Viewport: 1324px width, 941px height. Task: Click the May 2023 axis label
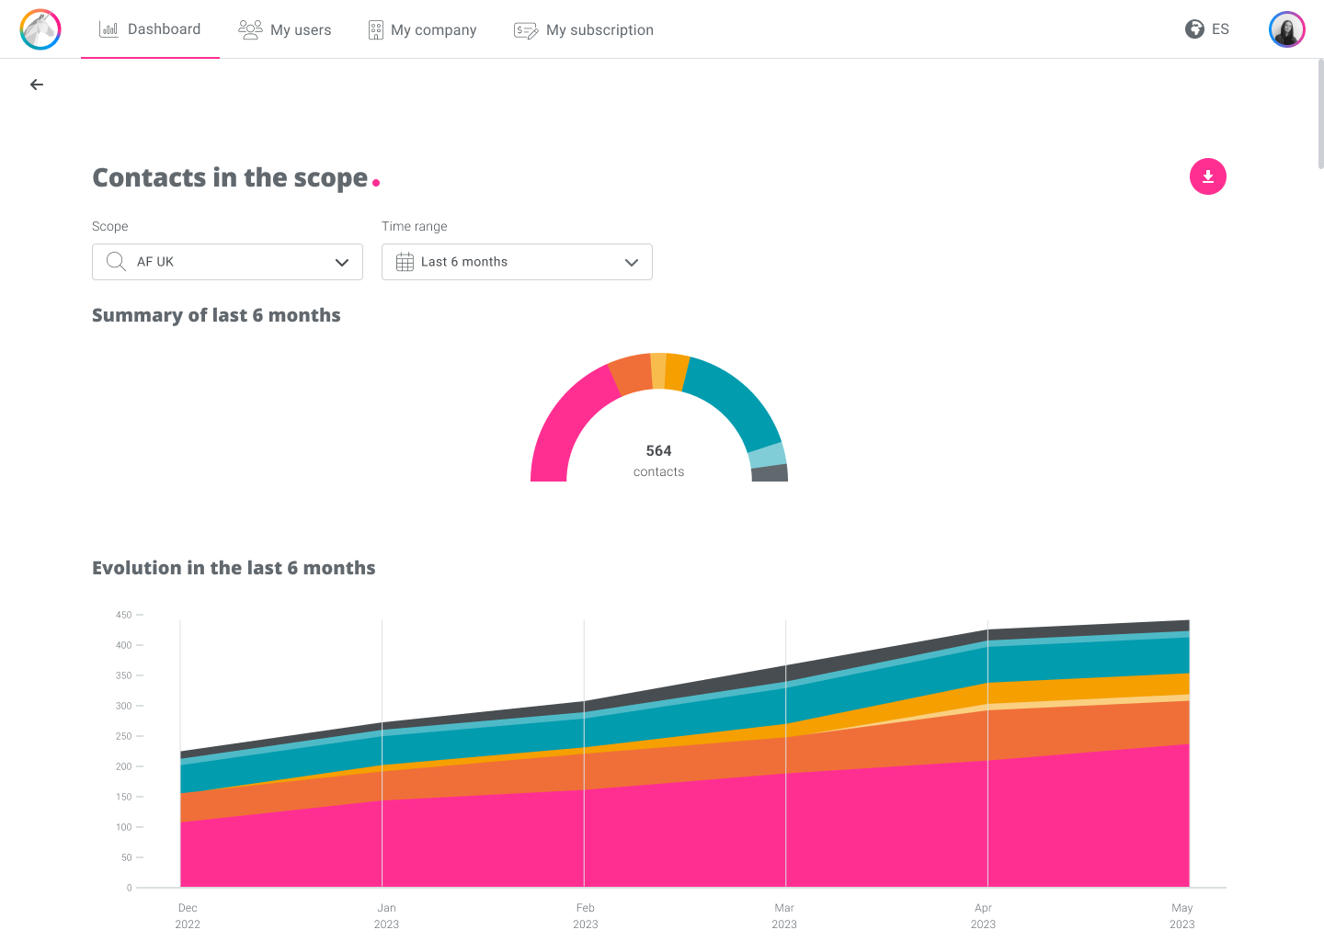[1182, 916]
